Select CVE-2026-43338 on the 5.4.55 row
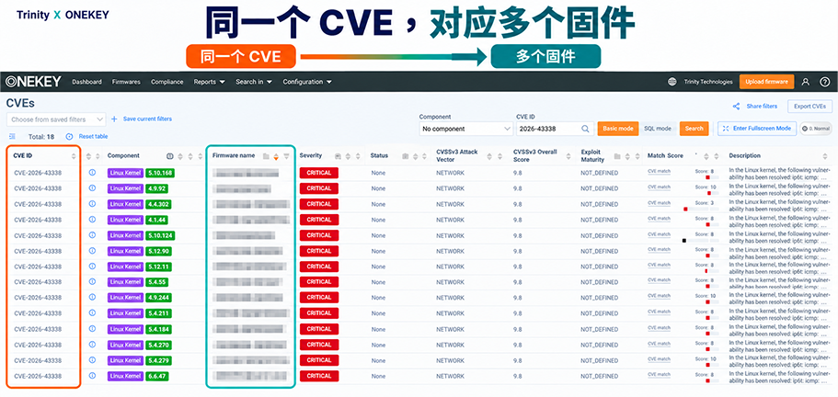 pyautogui.click(x=38, y=282)
